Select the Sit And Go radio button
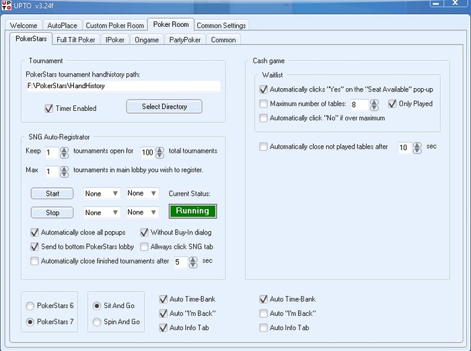 97,306
